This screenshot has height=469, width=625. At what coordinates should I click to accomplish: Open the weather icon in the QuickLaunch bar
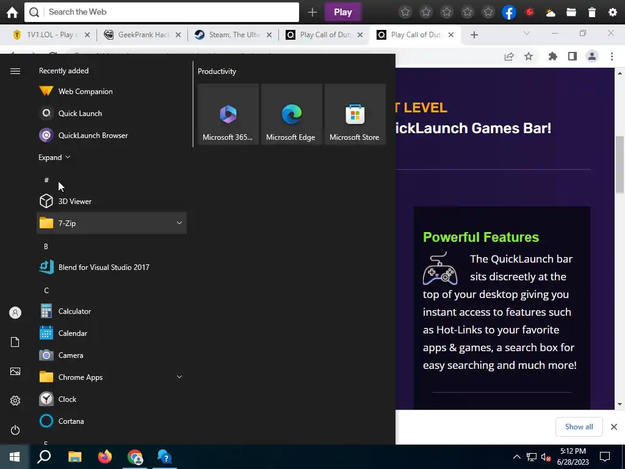point(551,12)
